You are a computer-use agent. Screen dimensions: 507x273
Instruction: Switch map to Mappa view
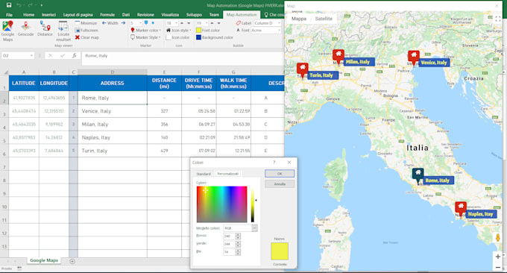tap(299, 19)
